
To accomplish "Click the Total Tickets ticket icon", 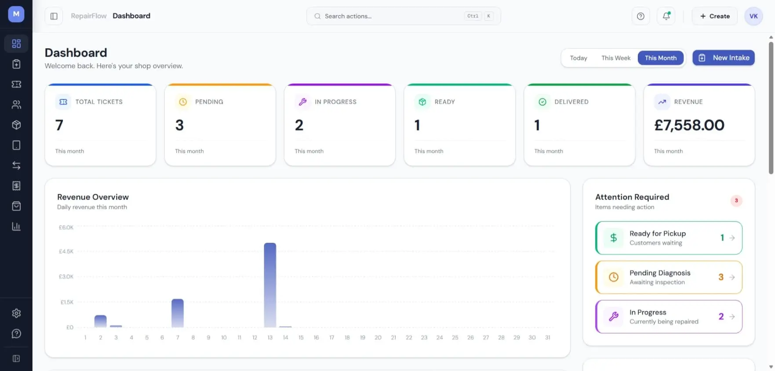I will tap(63, 102).
